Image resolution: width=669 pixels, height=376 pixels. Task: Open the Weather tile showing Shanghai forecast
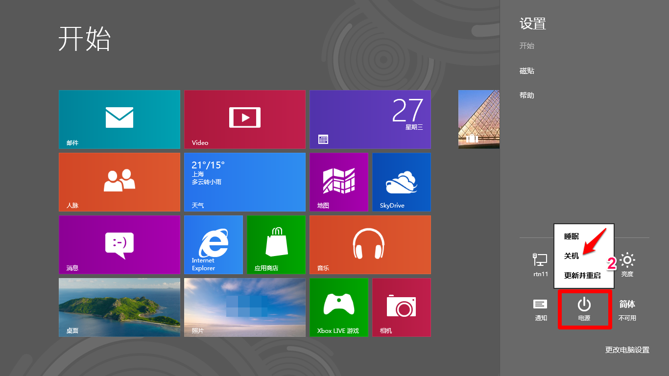244,182
